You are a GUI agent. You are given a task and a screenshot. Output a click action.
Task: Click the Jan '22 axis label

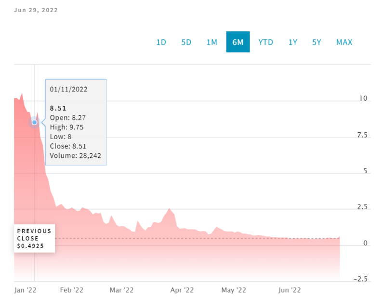coord(25,290)
